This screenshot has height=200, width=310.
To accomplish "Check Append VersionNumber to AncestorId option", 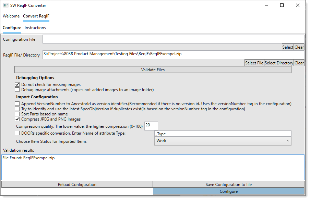I will point(17,104).
